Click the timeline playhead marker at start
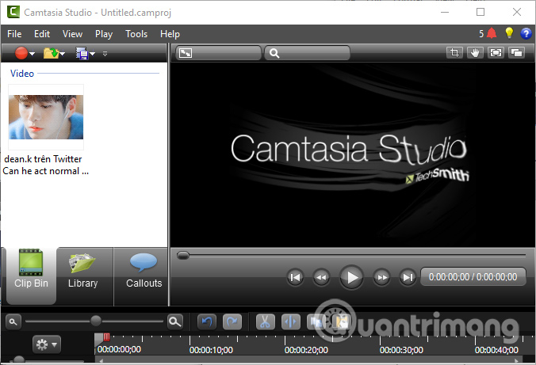This screenshot has width=536, height=365. (x=107, y=337)
